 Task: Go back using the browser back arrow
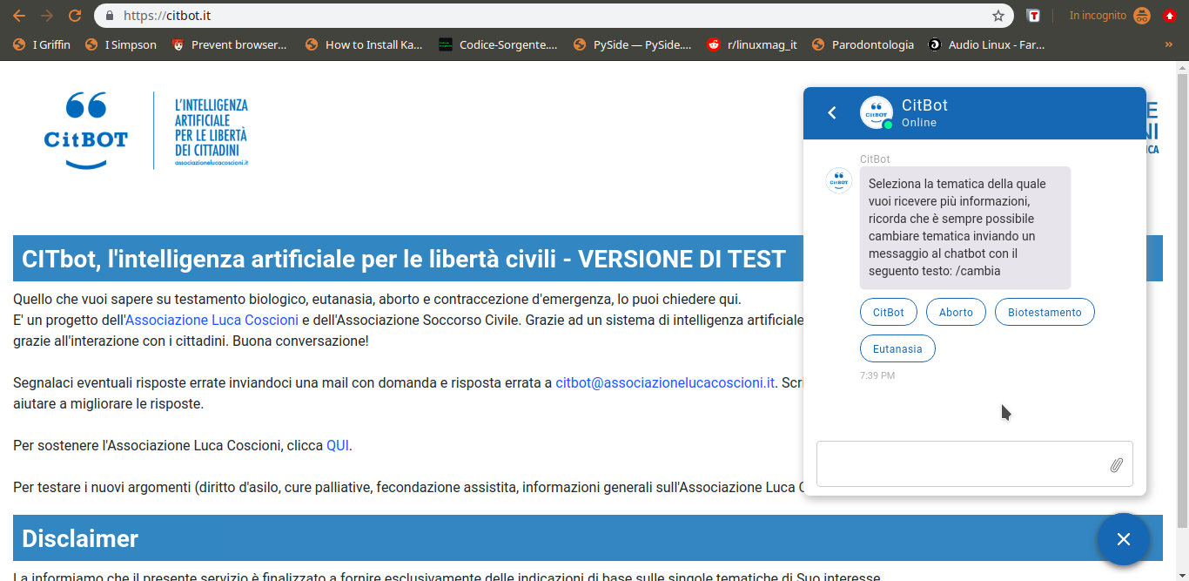[x=19, y=16]
